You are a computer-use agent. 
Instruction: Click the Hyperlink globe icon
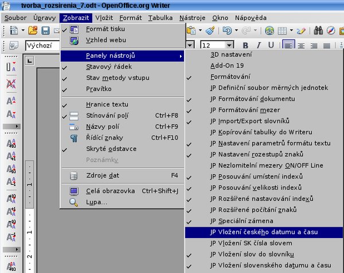pyautogui.click(x=269, y=31)
